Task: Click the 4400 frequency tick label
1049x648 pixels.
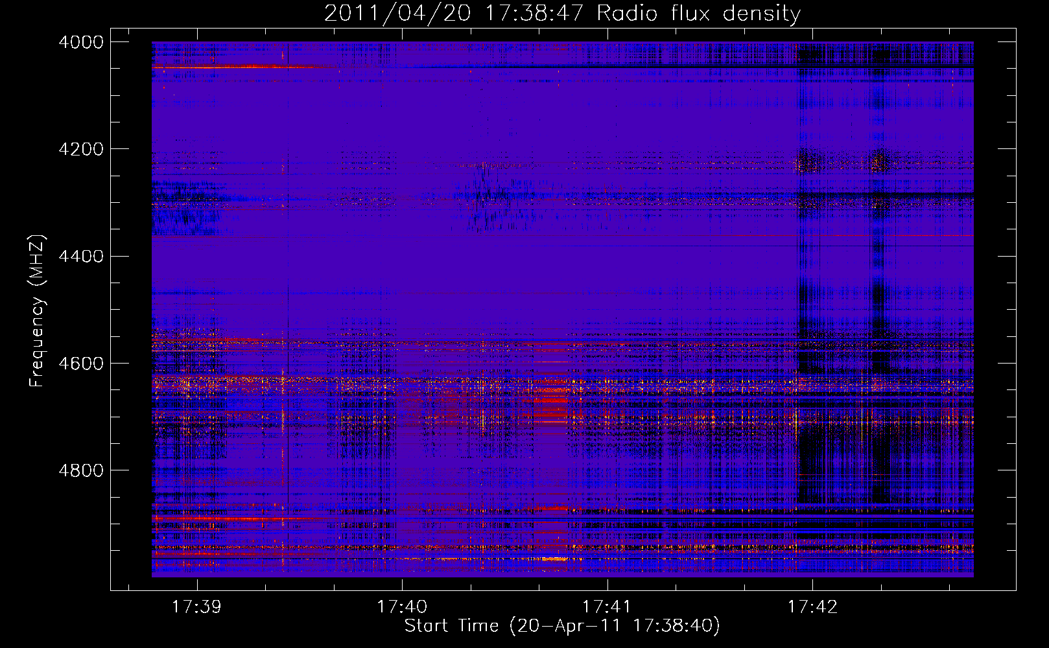Action: point(81,257)
